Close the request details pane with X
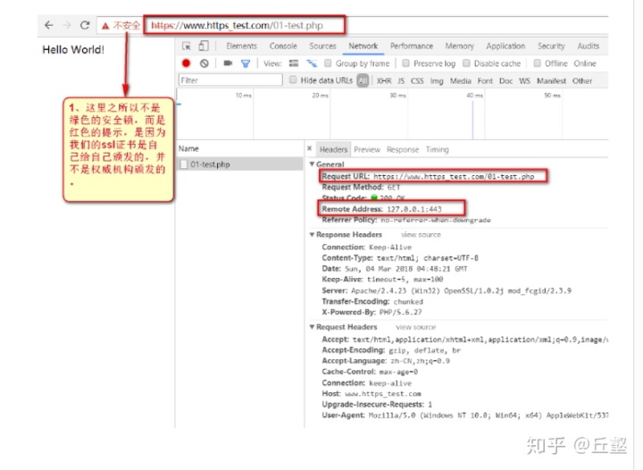Viewport: 643px width, 470px height. tap(310, 148)
